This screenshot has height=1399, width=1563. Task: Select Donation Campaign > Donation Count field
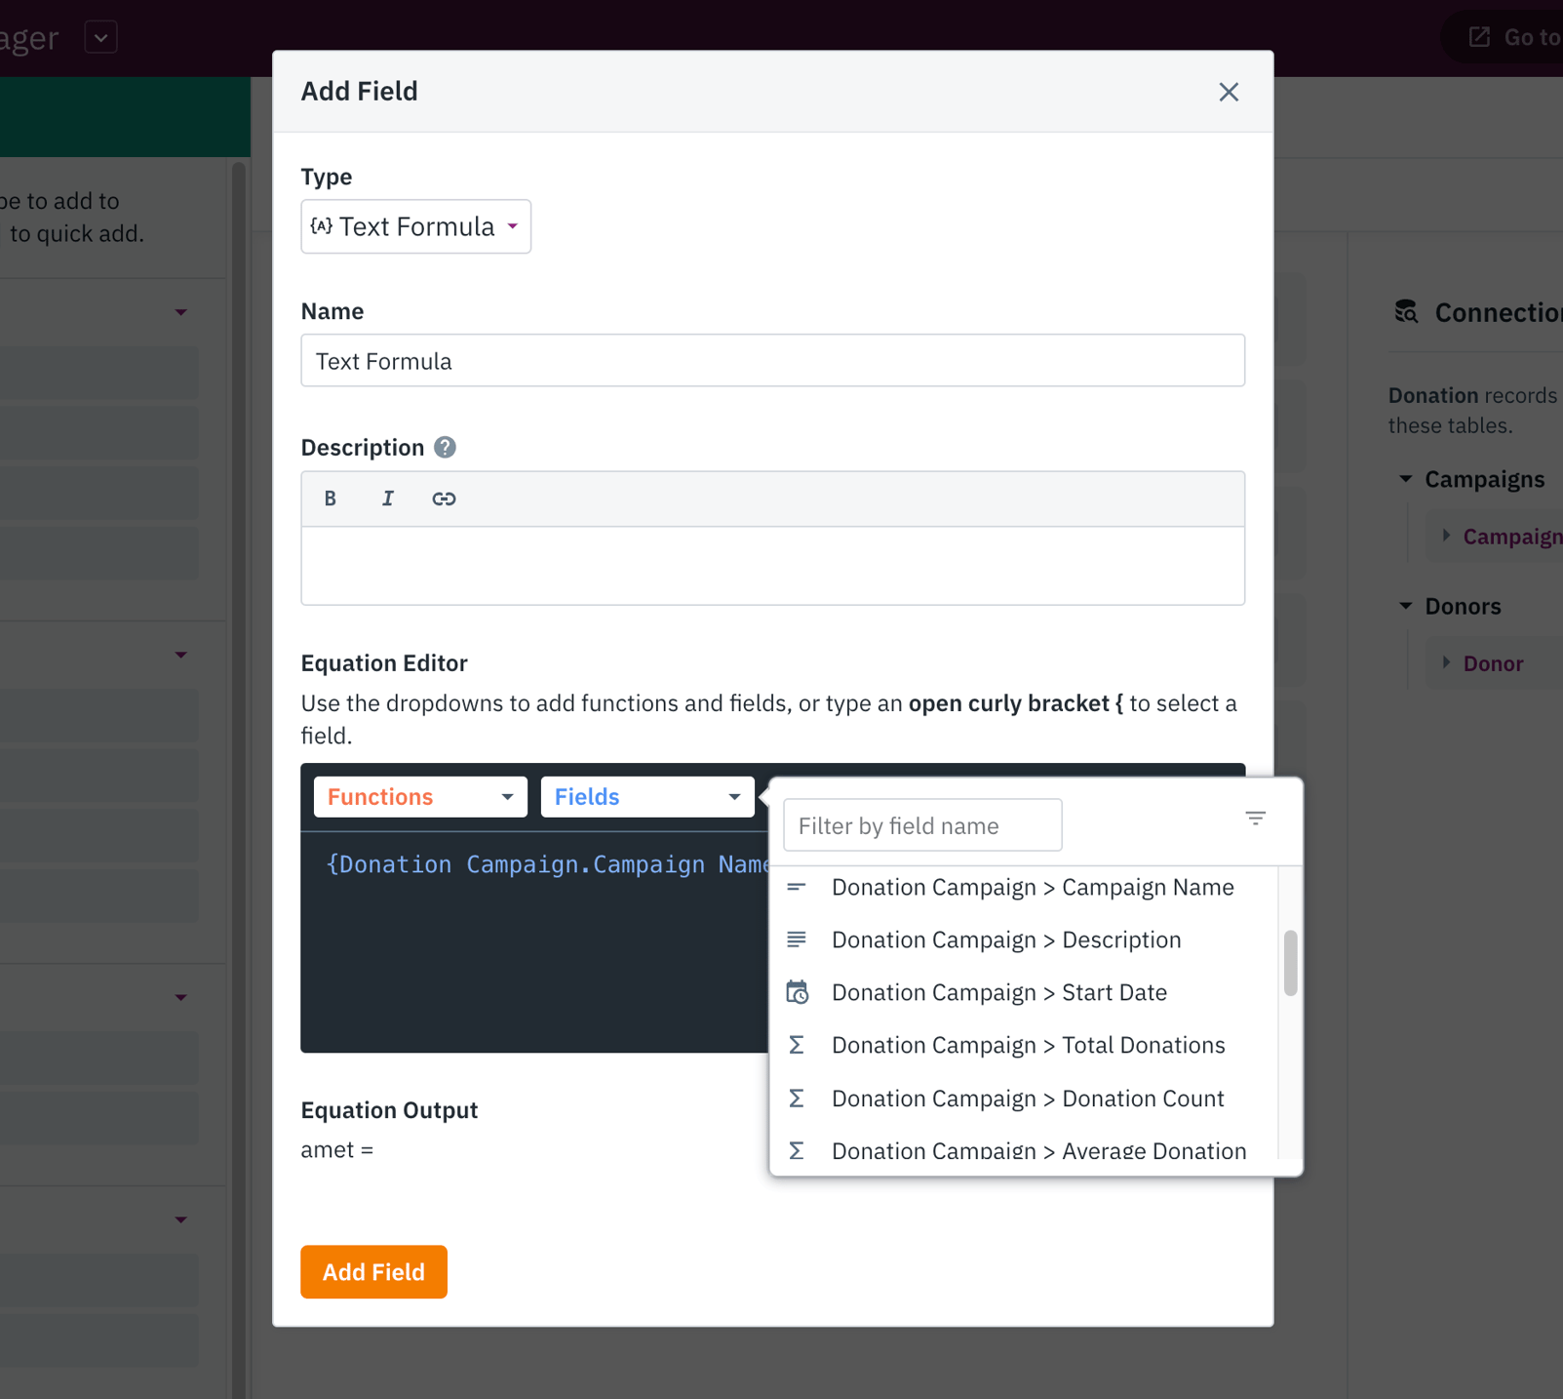(1027, 1099)
